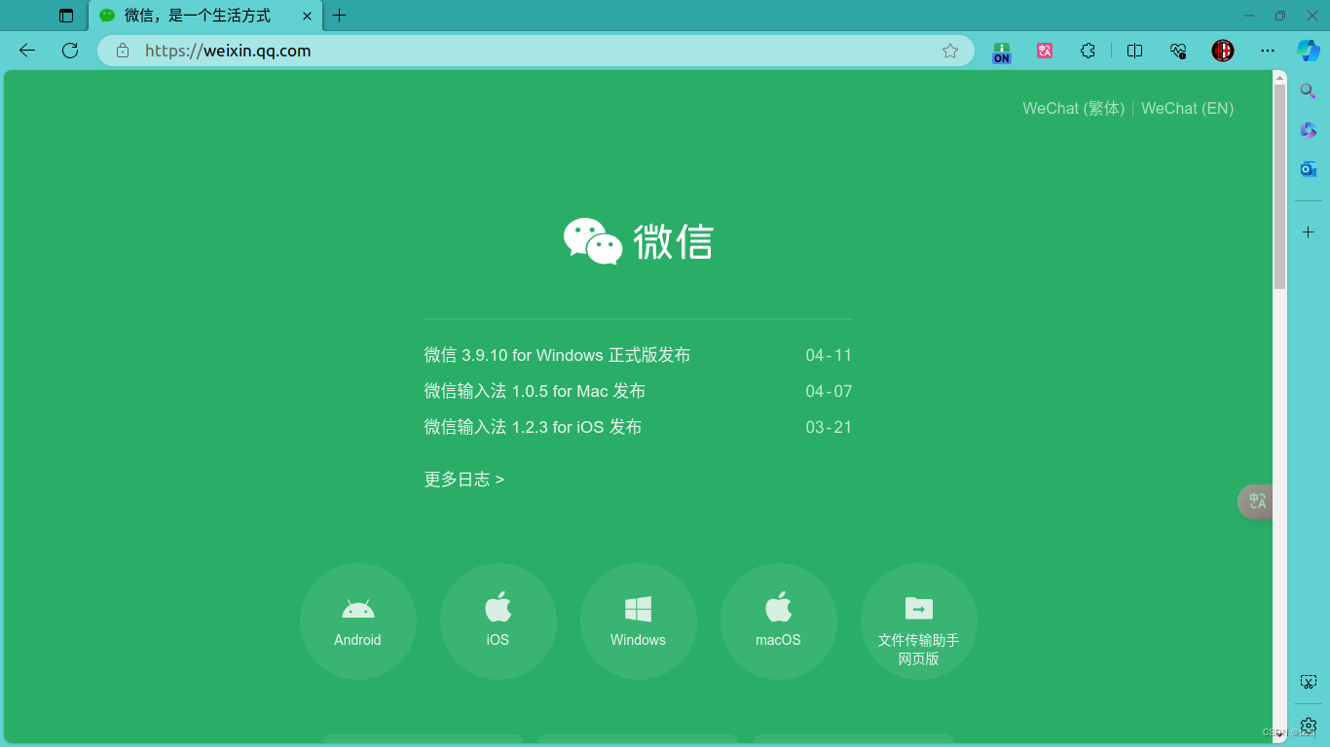Open sidebar Search icon
The width and height of the screenshot is (1330, 747).
tap(1309, 91)
